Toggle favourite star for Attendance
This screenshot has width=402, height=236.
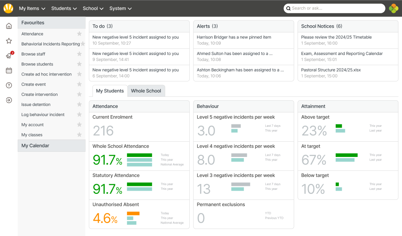(79, 34)
